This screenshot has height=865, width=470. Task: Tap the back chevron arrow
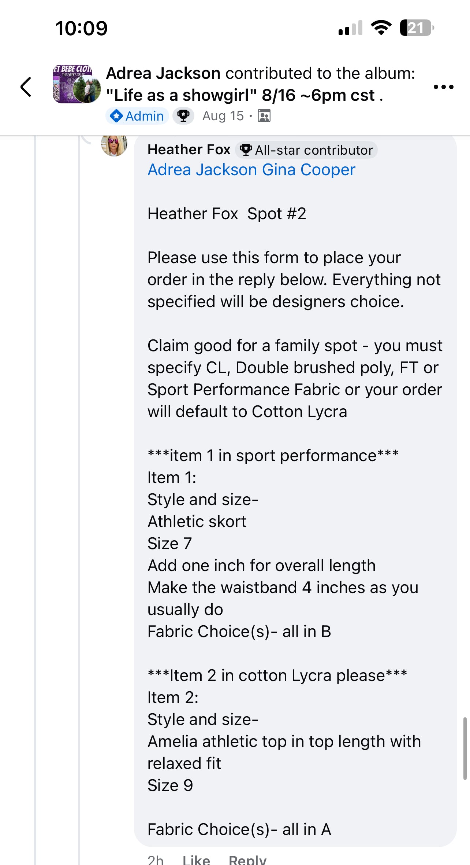[x=26, y=87]
